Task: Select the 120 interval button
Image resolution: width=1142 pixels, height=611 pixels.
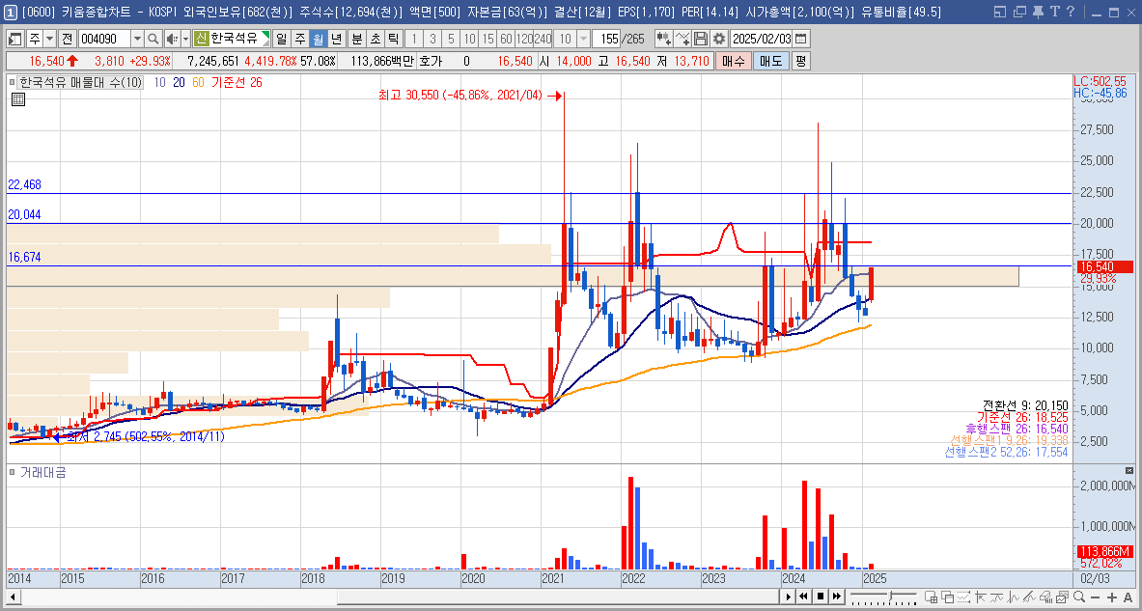Action: (524, 40)
